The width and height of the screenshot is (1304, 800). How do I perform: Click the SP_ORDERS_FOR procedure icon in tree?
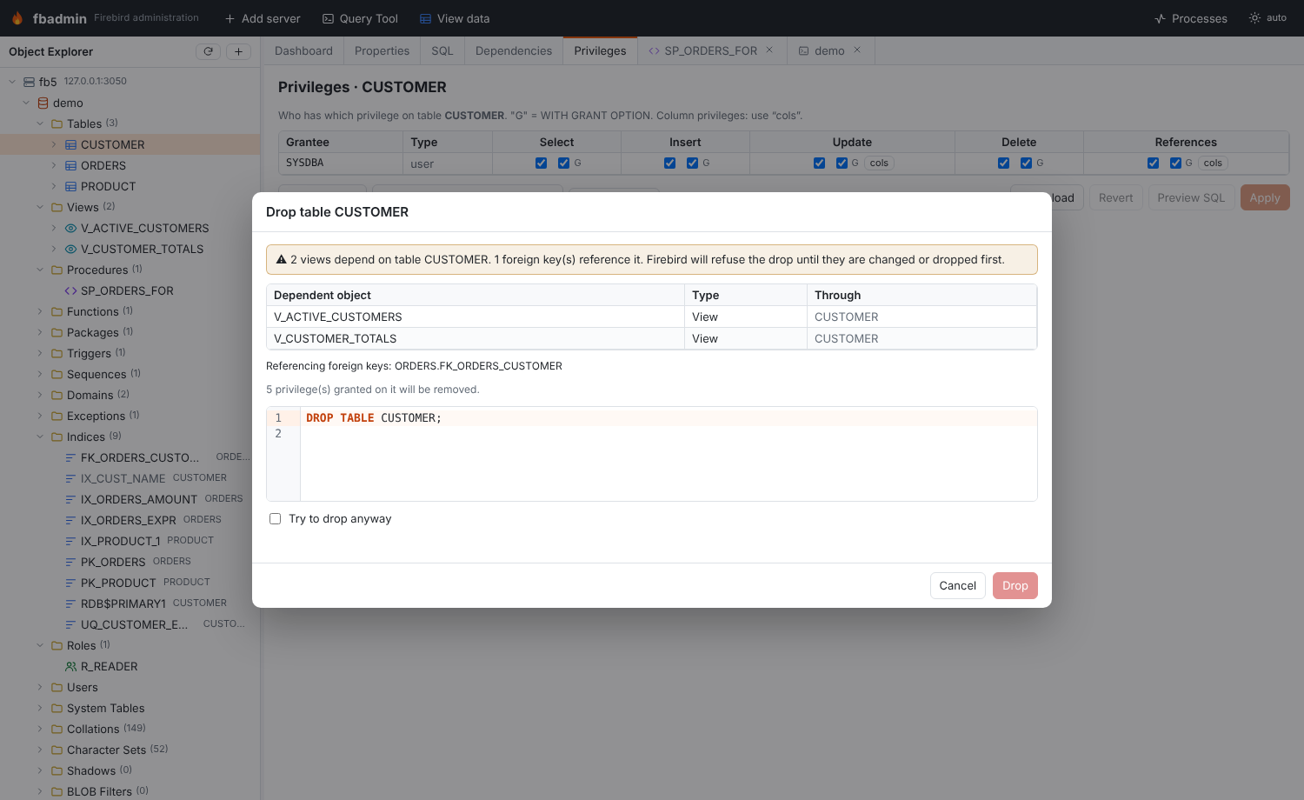[x=71, y=290]
